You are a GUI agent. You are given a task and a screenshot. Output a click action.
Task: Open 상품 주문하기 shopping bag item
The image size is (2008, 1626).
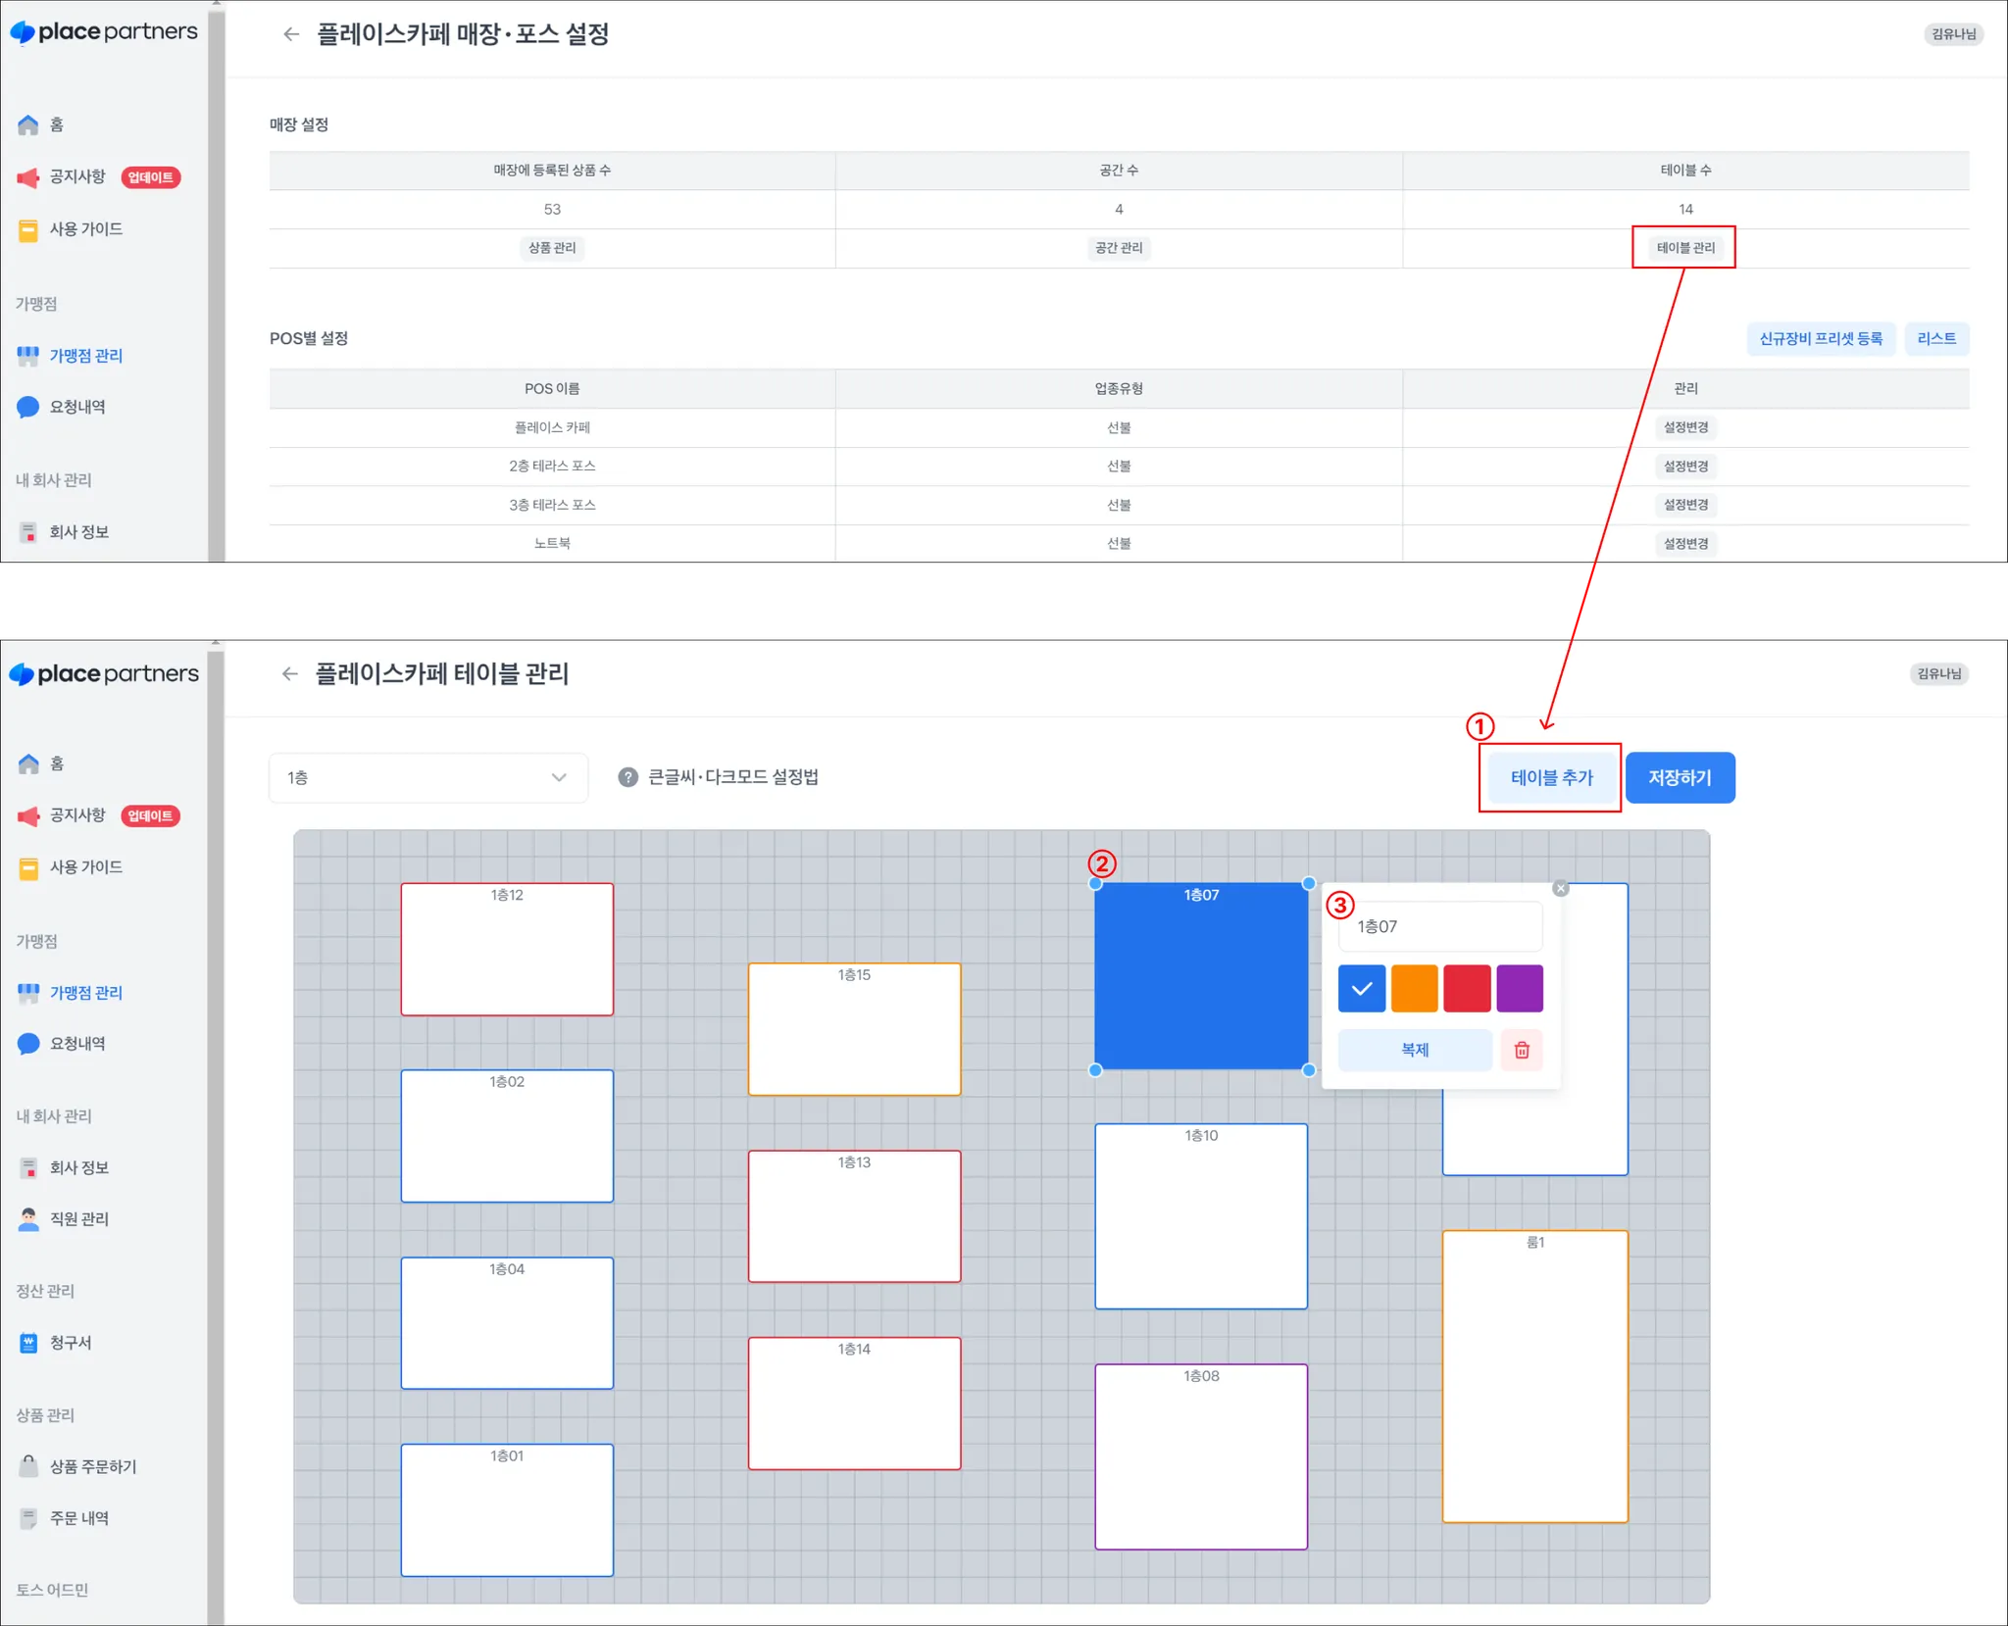pos(92,1466)
